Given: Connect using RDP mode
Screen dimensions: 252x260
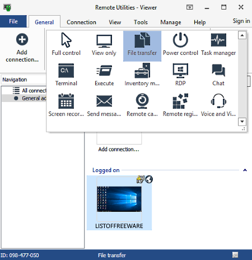Looking at the screenshot, I should coord(180,75).
